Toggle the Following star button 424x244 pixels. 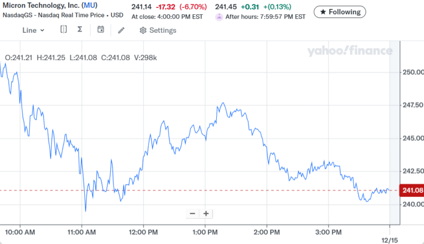(x=340, y=12)
